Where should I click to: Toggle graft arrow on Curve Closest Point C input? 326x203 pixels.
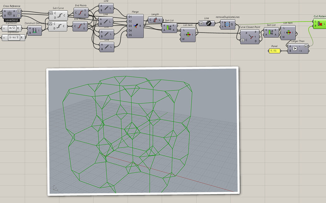(242, 40)
